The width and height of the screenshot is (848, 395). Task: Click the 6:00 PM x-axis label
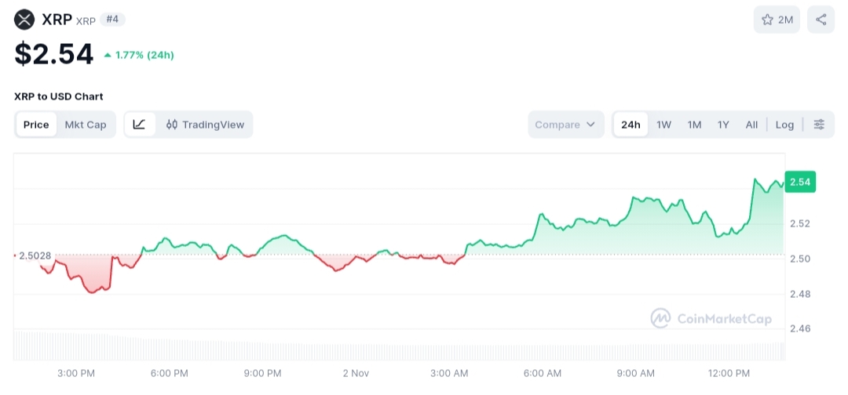tap(170, 373)
